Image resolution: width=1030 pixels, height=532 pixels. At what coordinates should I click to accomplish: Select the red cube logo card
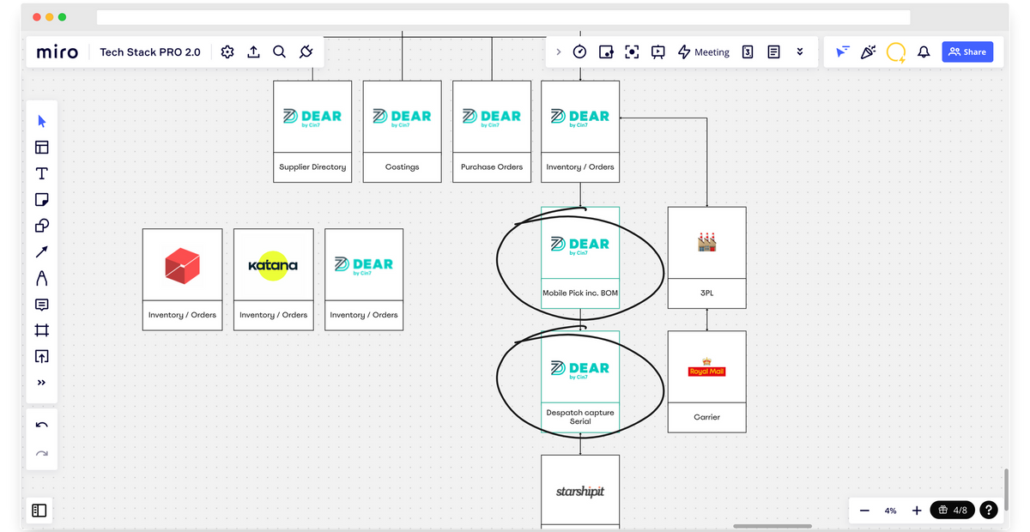[x=182, y=279]
